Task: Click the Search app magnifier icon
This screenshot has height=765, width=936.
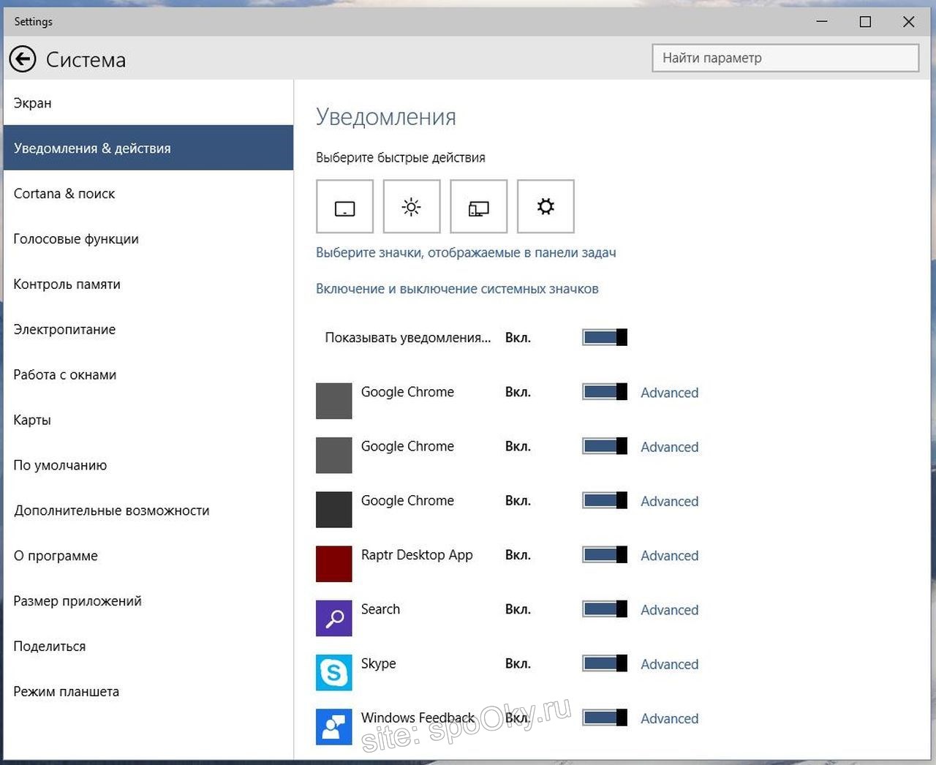Action: click(x=334, y=618)
